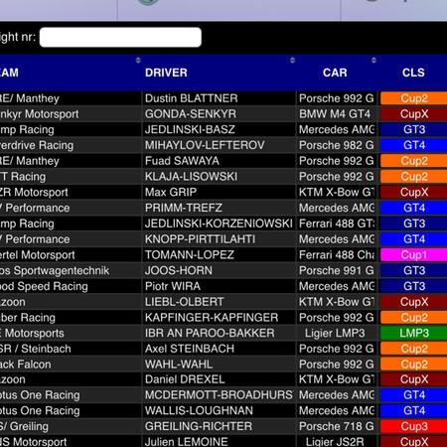Select driver WALLIS-LOUGHNAN
The height and width of the screenshot is (447, 447).
pyautogui.click(x=199, y=410)
